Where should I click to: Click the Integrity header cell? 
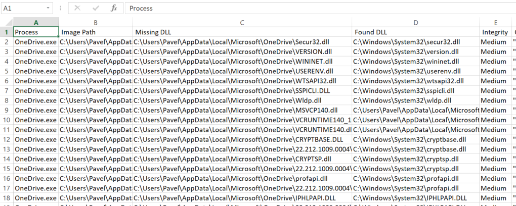tap(496, 32)
